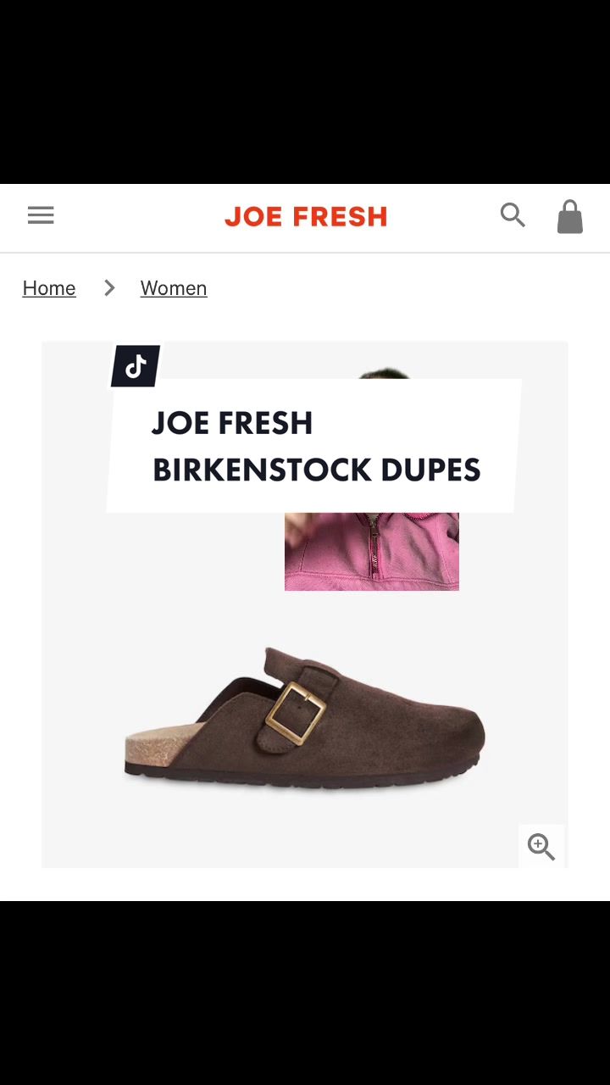Click the Joe Fresh logo
610x1085 pixels.
(306, 217)
